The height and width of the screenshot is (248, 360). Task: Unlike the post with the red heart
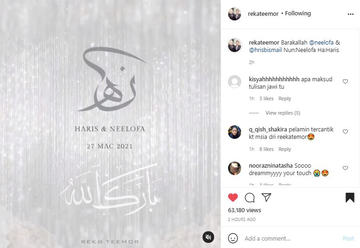(x=233, y=197)
